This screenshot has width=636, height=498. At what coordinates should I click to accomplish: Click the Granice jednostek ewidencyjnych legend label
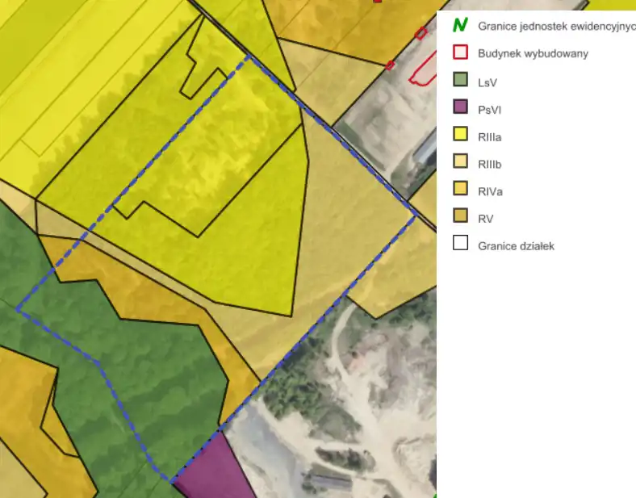pyautogui.click(x=555, y=26)
